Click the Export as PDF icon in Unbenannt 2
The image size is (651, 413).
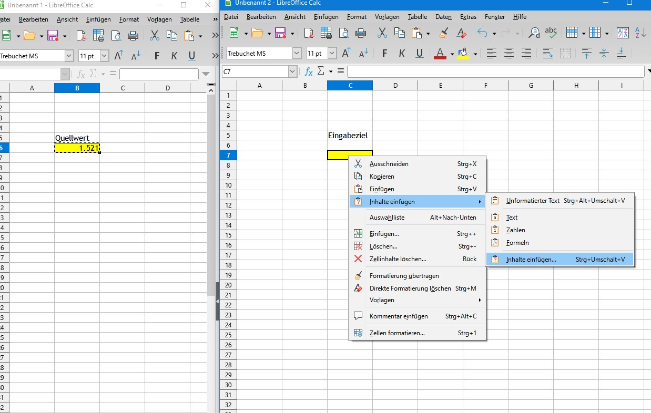point(309,33)
